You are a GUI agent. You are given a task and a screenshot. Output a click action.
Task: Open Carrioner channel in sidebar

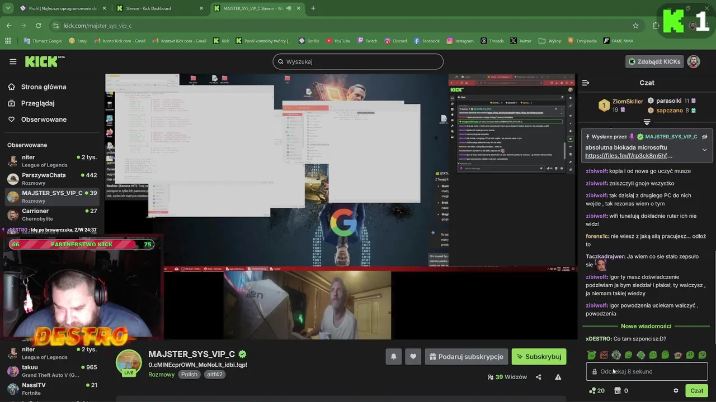(51, 214)
